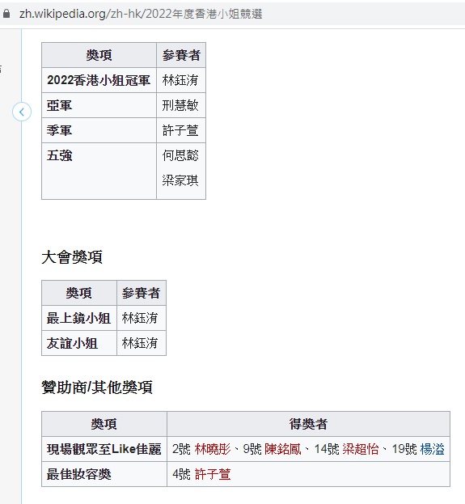
Task: Collapse the sidebar with the chevron arrow
Action: (x=22, y=112)
